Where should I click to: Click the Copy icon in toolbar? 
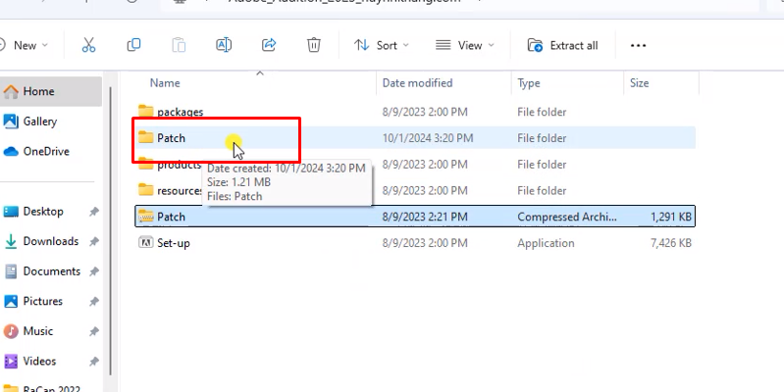tap(133, 45)
